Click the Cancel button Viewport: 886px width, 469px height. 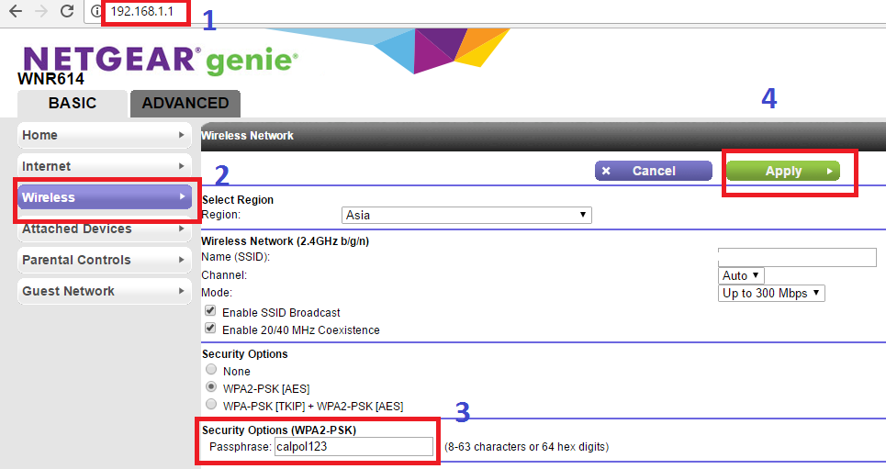(653, 171)
